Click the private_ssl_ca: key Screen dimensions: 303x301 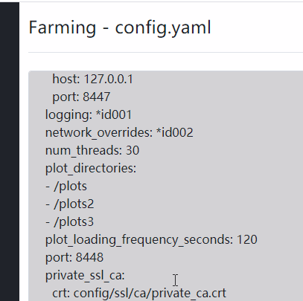(x=85, y=275)
